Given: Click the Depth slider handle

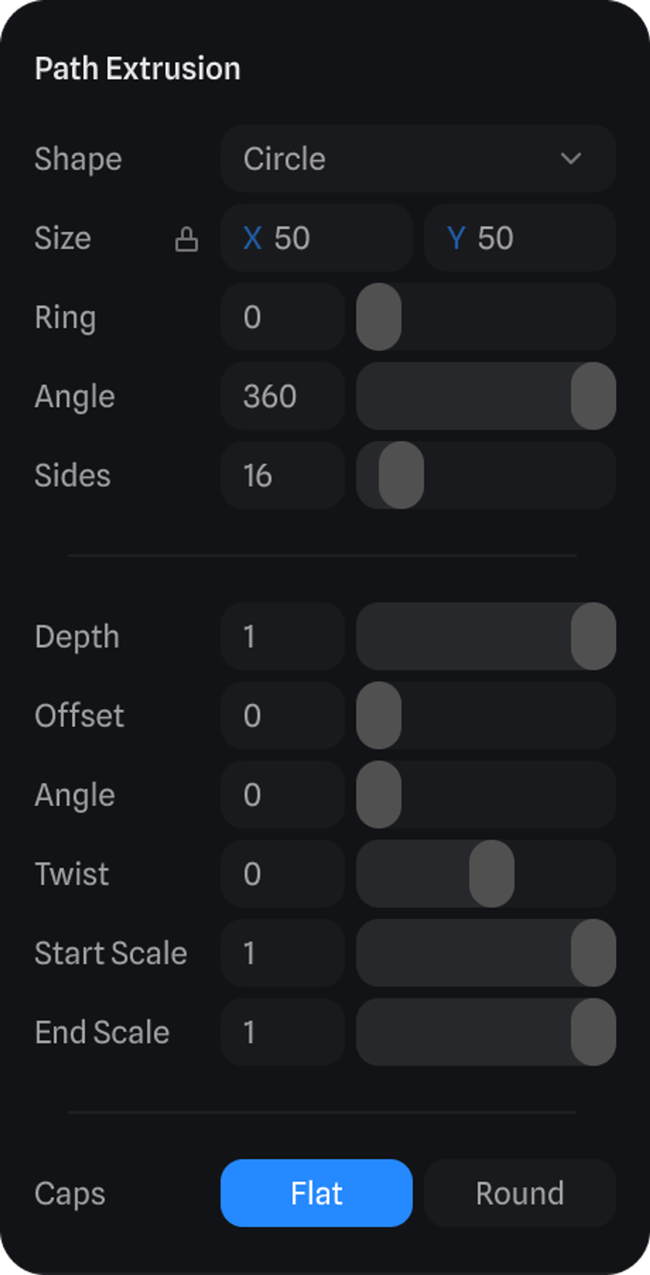Looking at the screenshot, I should [593, 636].
